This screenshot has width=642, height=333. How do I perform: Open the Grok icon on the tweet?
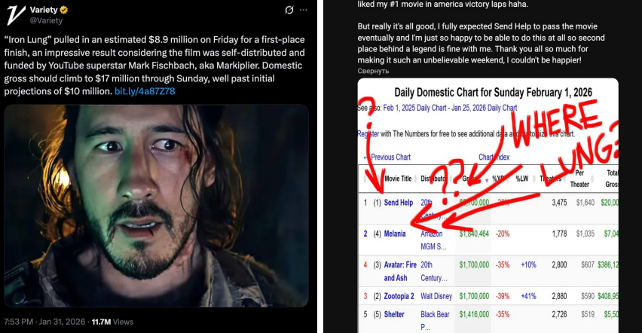288,10
